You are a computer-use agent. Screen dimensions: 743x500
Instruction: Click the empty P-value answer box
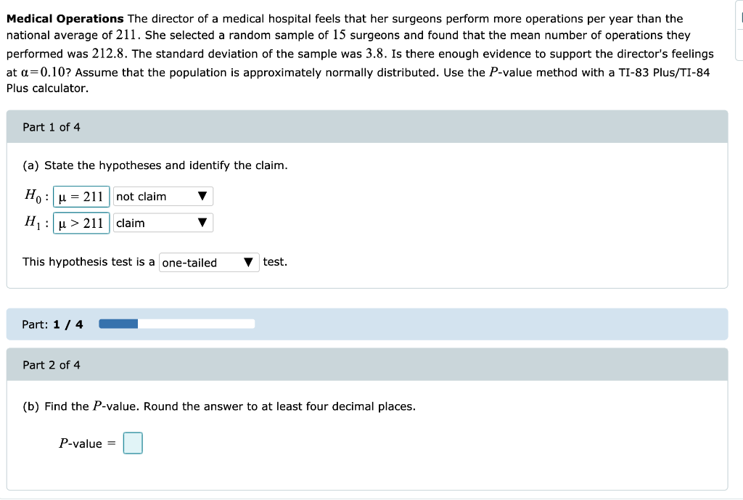(x=132, y=443)
